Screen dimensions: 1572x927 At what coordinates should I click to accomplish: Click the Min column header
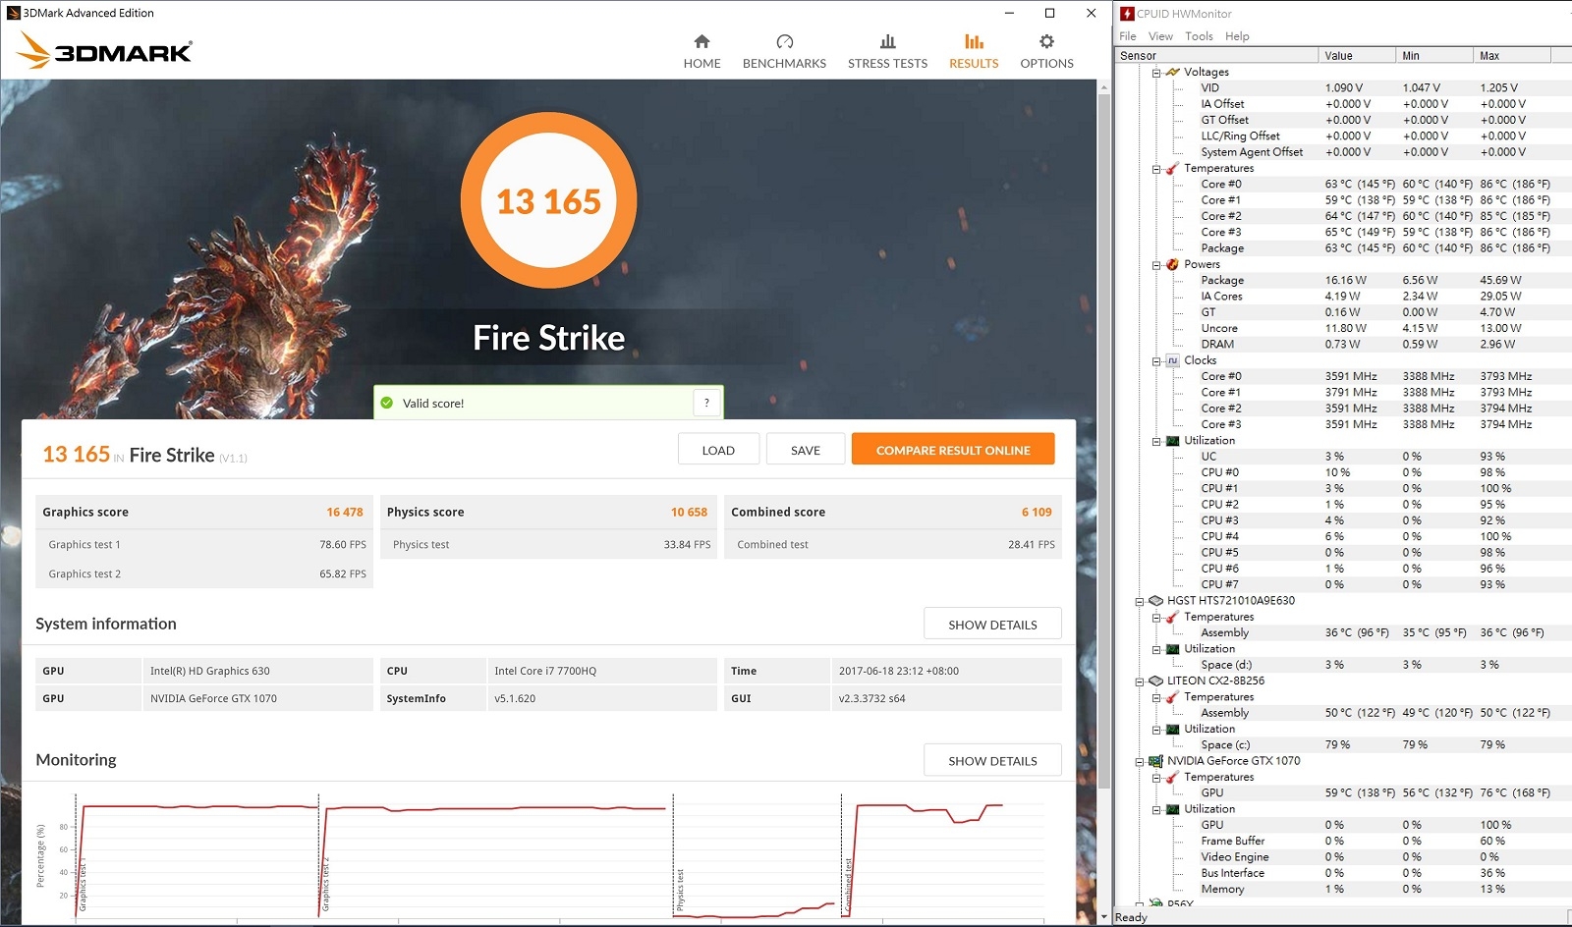coord(1434,56)
